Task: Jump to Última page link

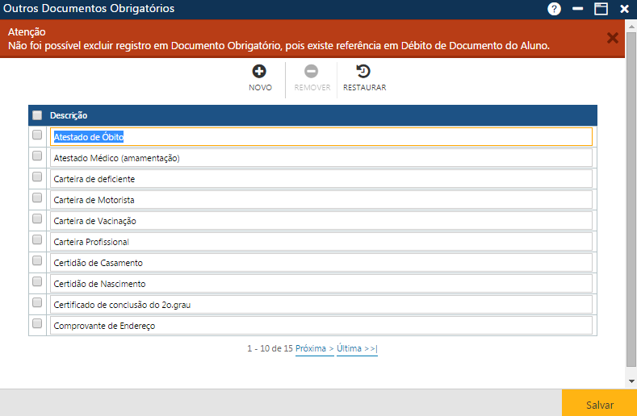Action: (x=356, y=348)
